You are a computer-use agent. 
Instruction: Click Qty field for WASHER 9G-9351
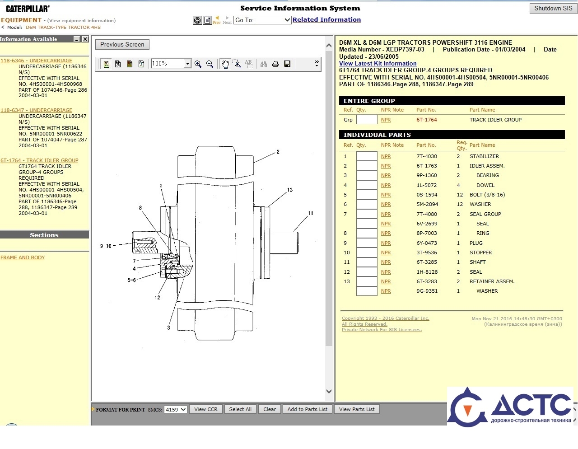[367, 291]
